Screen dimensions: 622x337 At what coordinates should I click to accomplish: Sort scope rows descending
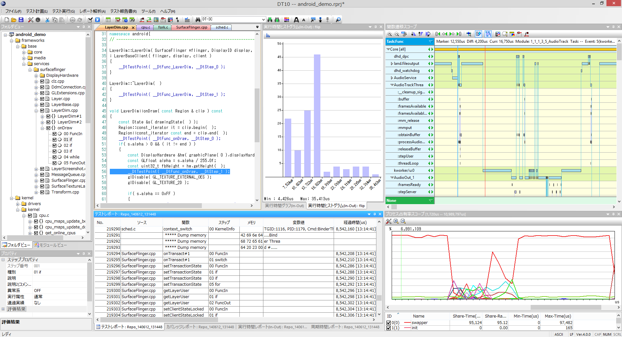coord(414,34)
